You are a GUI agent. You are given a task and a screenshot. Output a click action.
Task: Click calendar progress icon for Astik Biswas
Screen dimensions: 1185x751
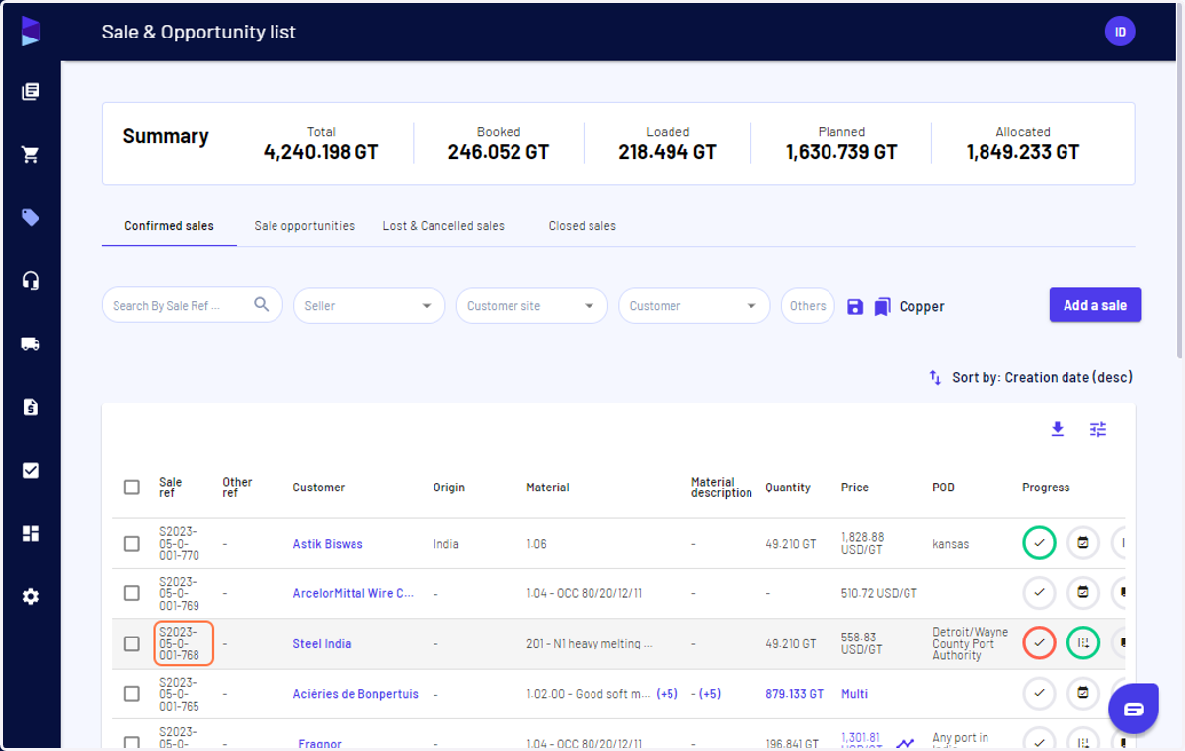1083,542
